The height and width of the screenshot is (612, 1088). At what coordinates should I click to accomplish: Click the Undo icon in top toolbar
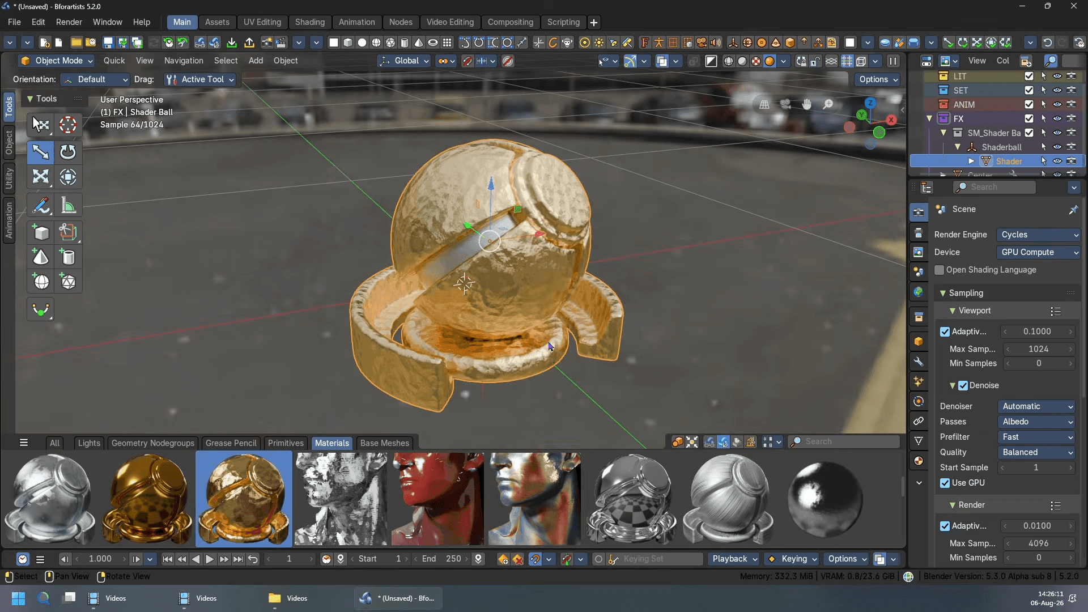pyautogui.click(x=1047, y=42)
